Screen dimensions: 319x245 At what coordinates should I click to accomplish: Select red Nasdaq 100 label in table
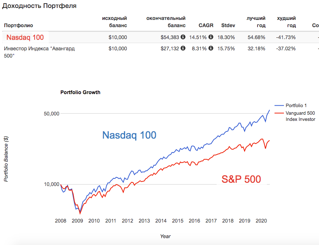[25, 37]
